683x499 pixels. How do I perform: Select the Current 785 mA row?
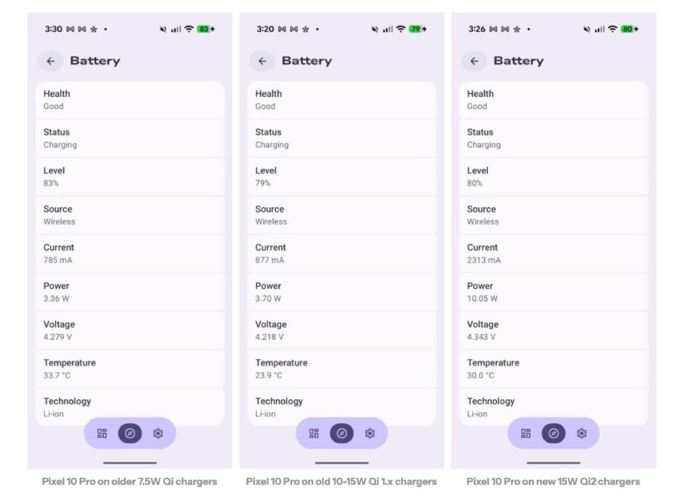click(x=130, y=253)
